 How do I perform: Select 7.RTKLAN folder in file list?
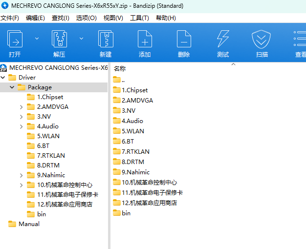pos(131,151)
